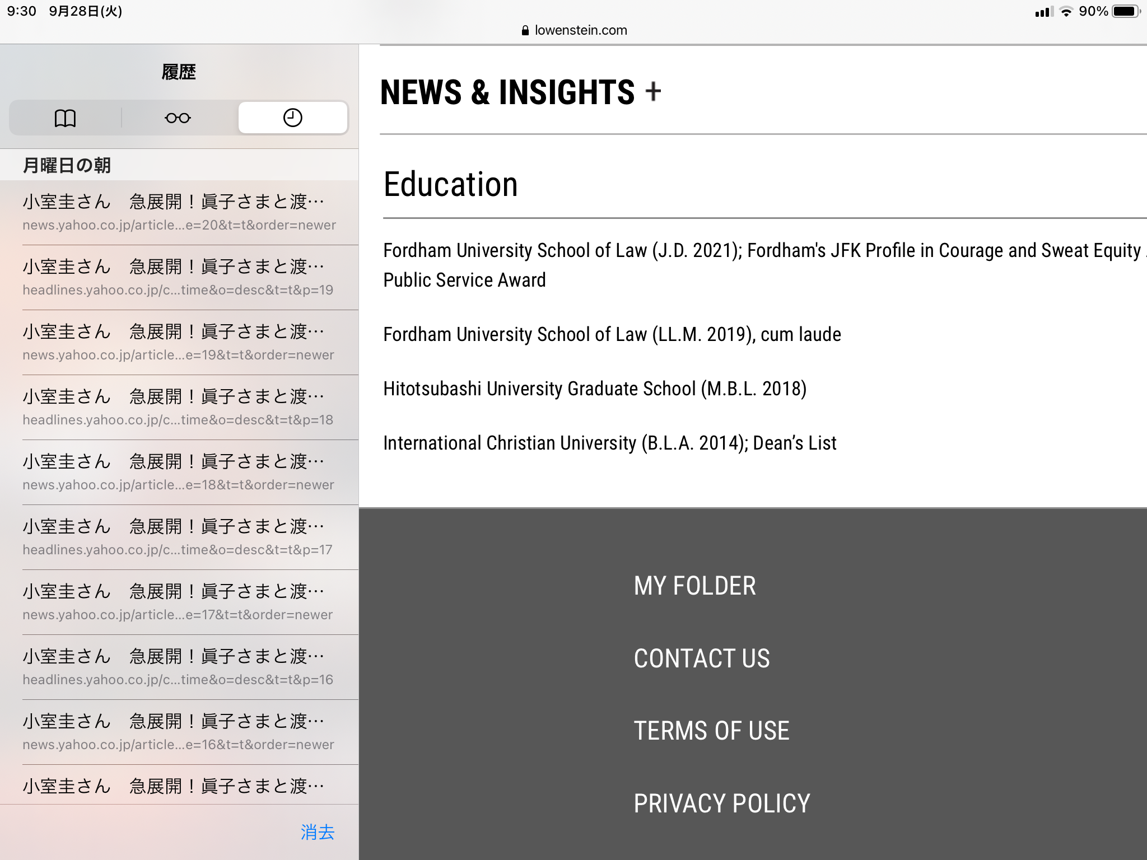
Task: Tap the 9:30 clock in status bar
Action: click(x=22, y=11)
